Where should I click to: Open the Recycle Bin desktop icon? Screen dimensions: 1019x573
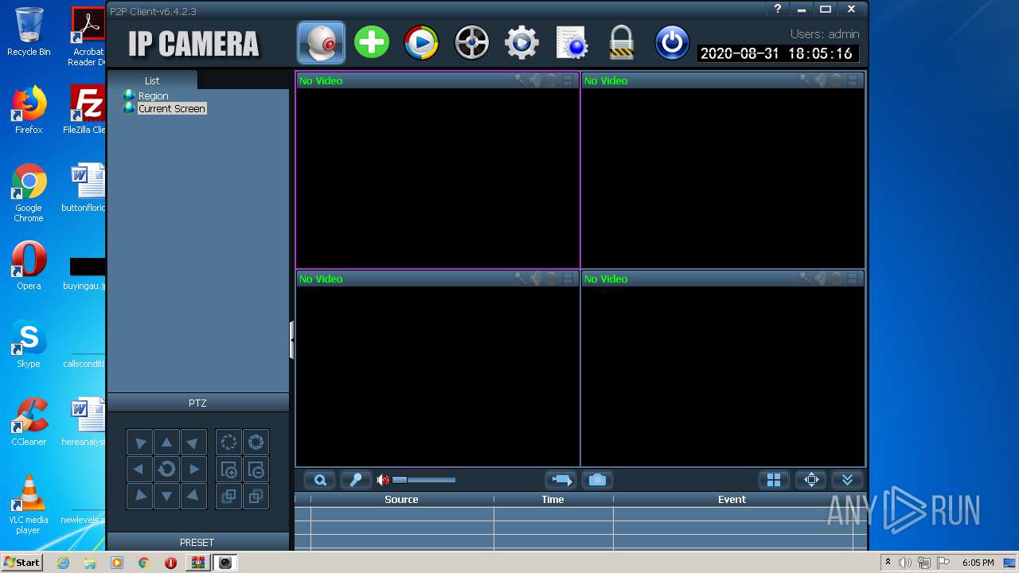pos(29,32)
